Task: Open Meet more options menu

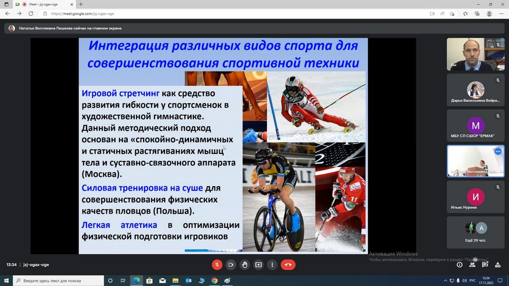Action: 272,265
